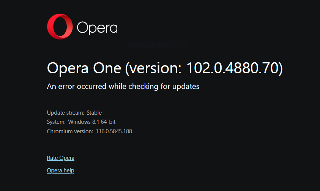Open the Opera help link

(60, 170)
